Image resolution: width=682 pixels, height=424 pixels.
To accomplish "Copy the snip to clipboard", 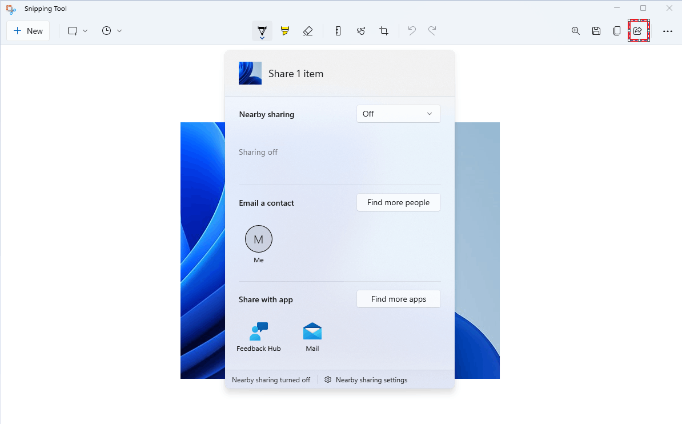I will coord(617,31).
